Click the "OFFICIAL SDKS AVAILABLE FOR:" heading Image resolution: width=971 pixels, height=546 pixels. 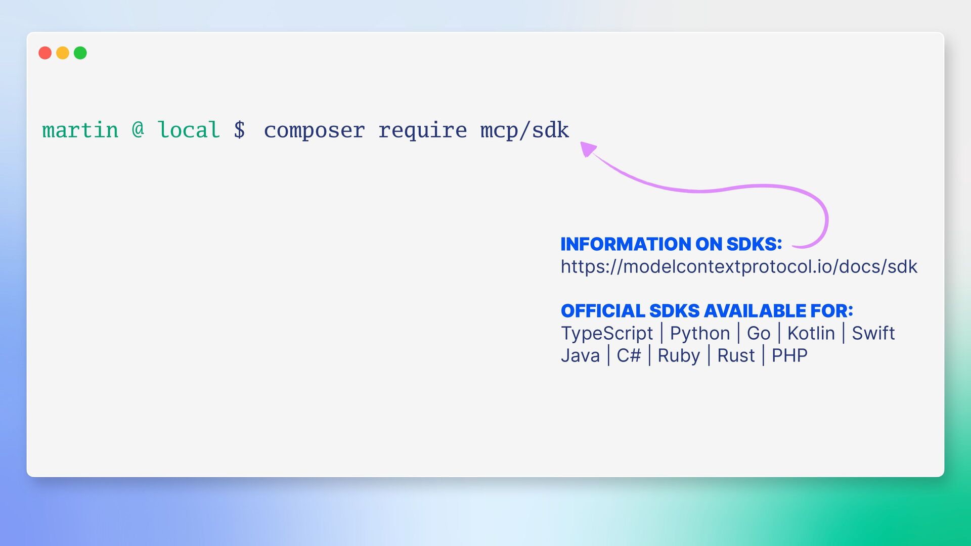coord(707,311)
